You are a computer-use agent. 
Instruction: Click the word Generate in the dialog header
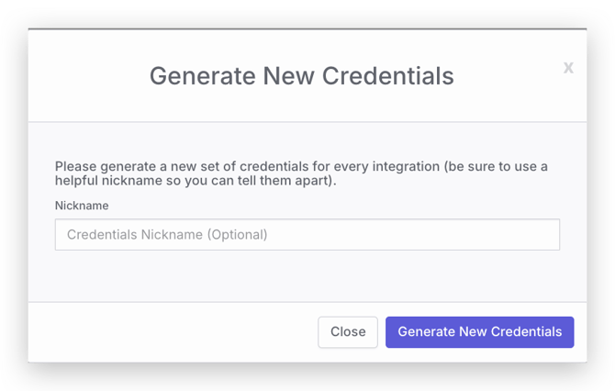point(202,75)
